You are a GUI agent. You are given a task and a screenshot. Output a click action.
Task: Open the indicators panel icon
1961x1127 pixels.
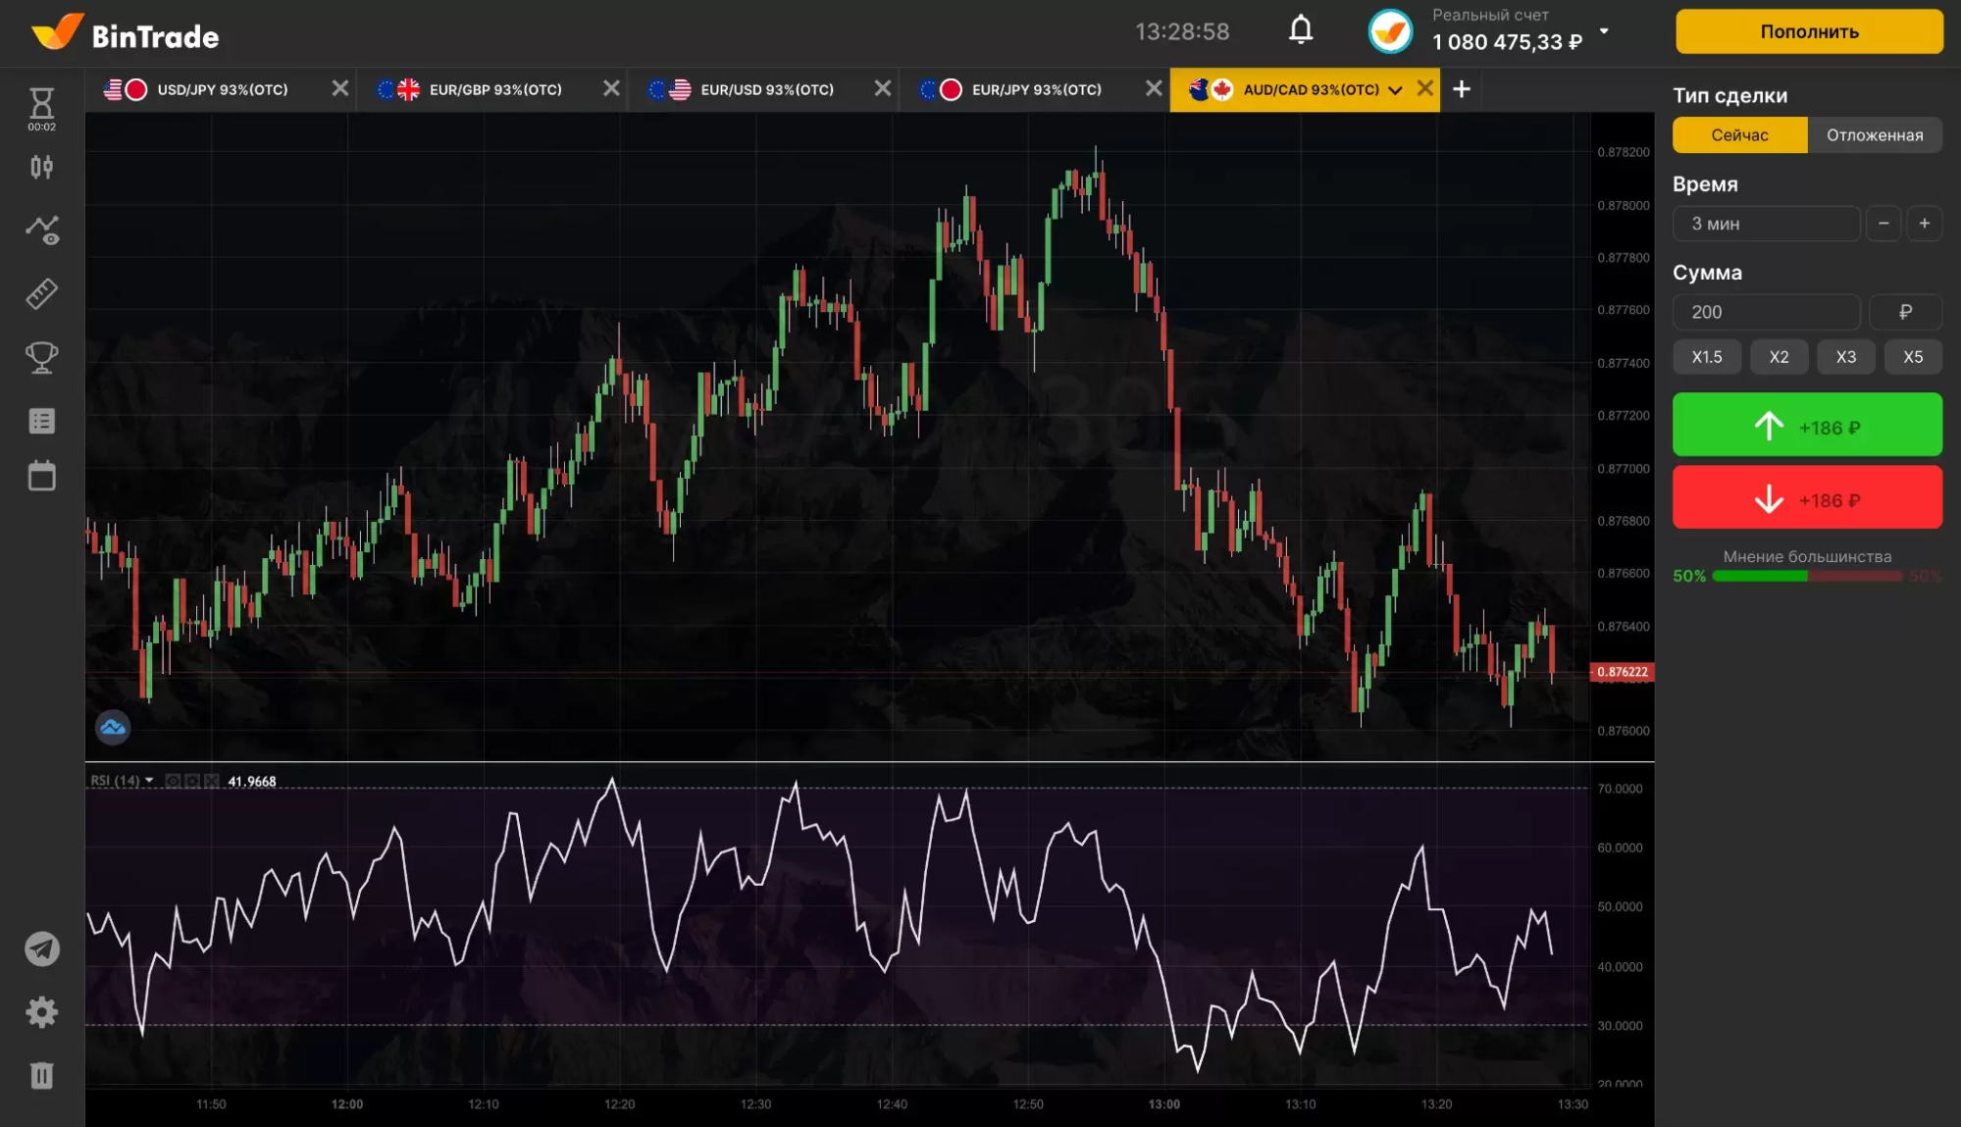[x=41, y=231]
